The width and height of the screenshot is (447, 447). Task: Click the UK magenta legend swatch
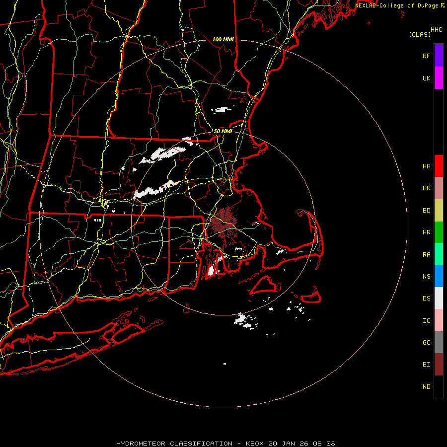tap(439, 78)
